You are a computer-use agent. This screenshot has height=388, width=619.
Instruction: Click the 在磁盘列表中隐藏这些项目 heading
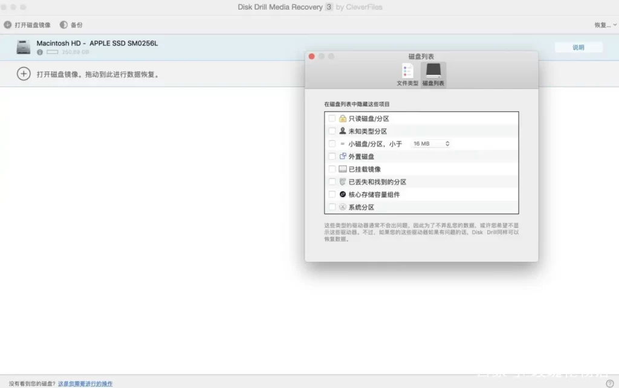click(x=357, y=104)
